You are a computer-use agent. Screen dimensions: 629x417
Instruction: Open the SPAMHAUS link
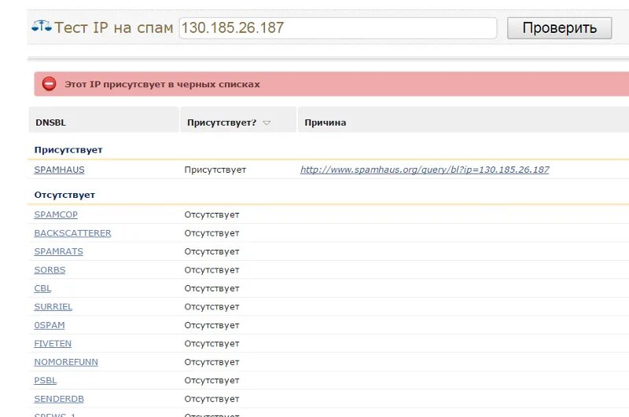click(60, 170)
